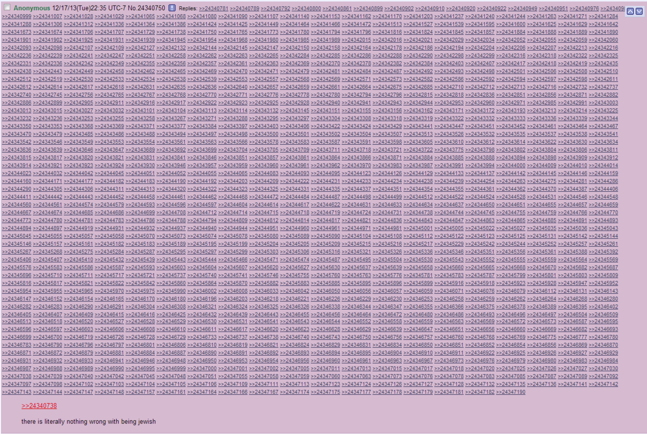Jump to reply >>24340922

[492, 9]
